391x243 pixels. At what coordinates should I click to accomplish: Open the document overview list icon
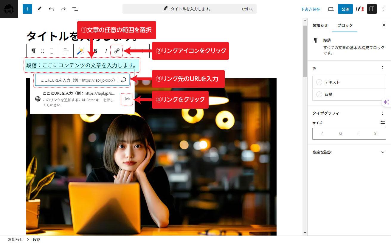75,9
